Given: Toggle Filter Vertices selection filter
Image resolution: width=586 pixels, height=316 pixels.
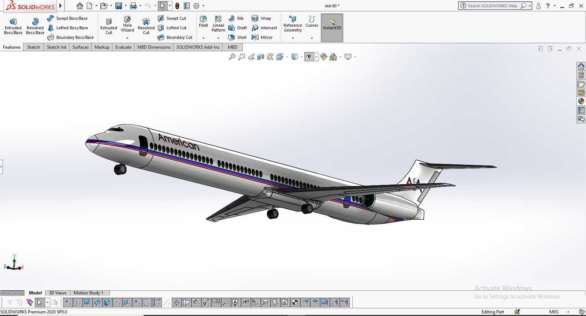Looking at the screenshot, I should pyautogui.click(x=68, y=302).
